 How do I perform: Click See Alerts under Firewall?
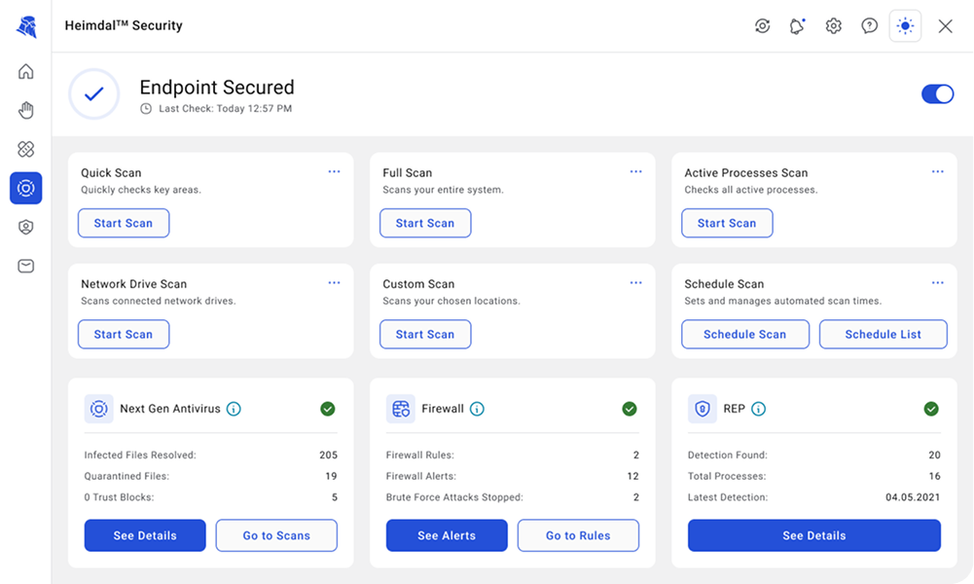point(447,535)
